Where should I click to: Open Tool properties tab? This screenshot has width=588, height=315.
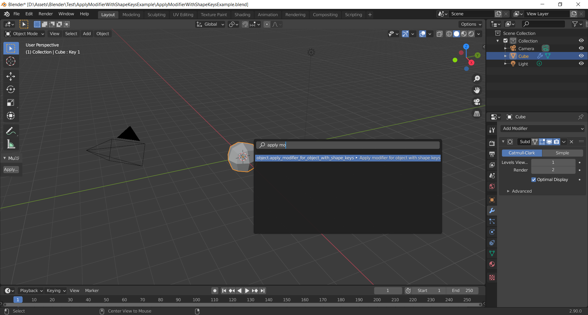pos(492,130)
